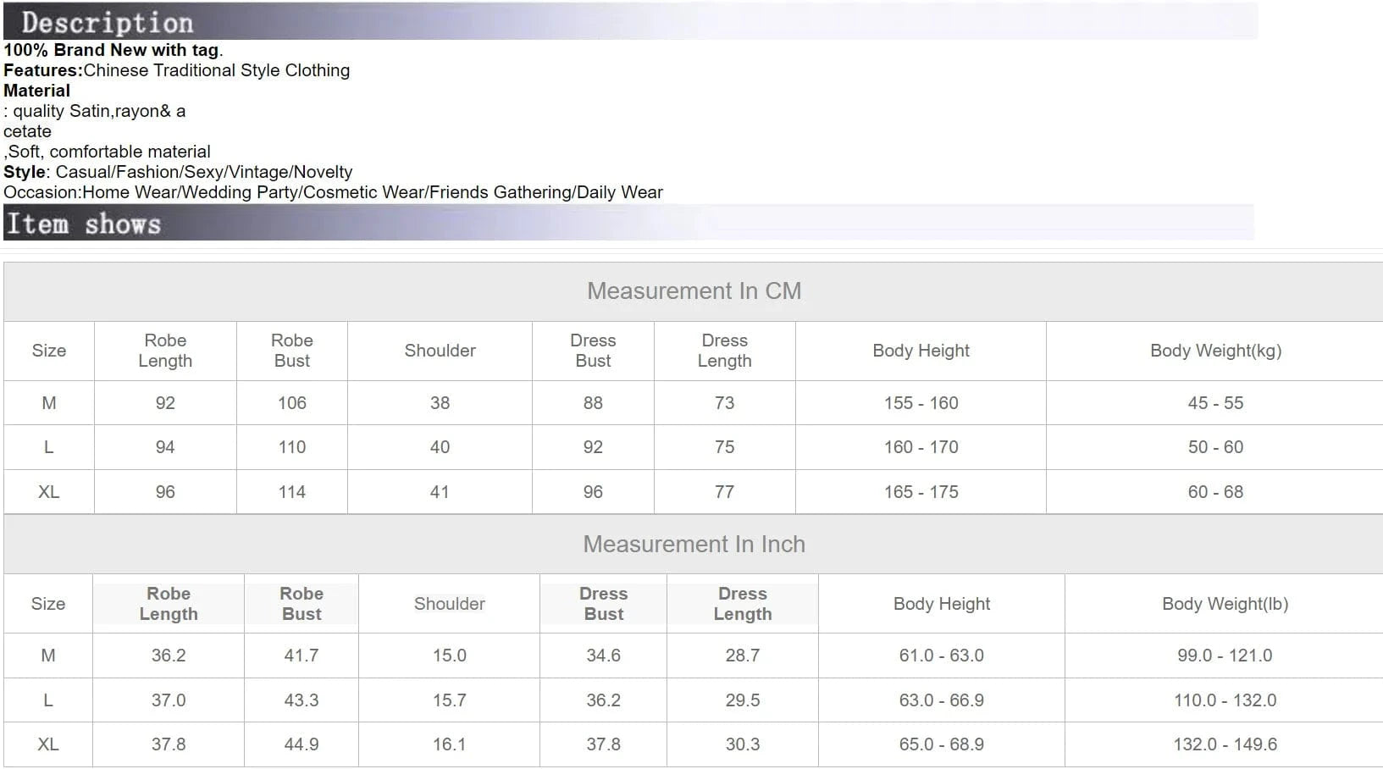Click the 114 Robe Bust cell for XL
The image size is (1383, 769).
click(x=292, y=492)
